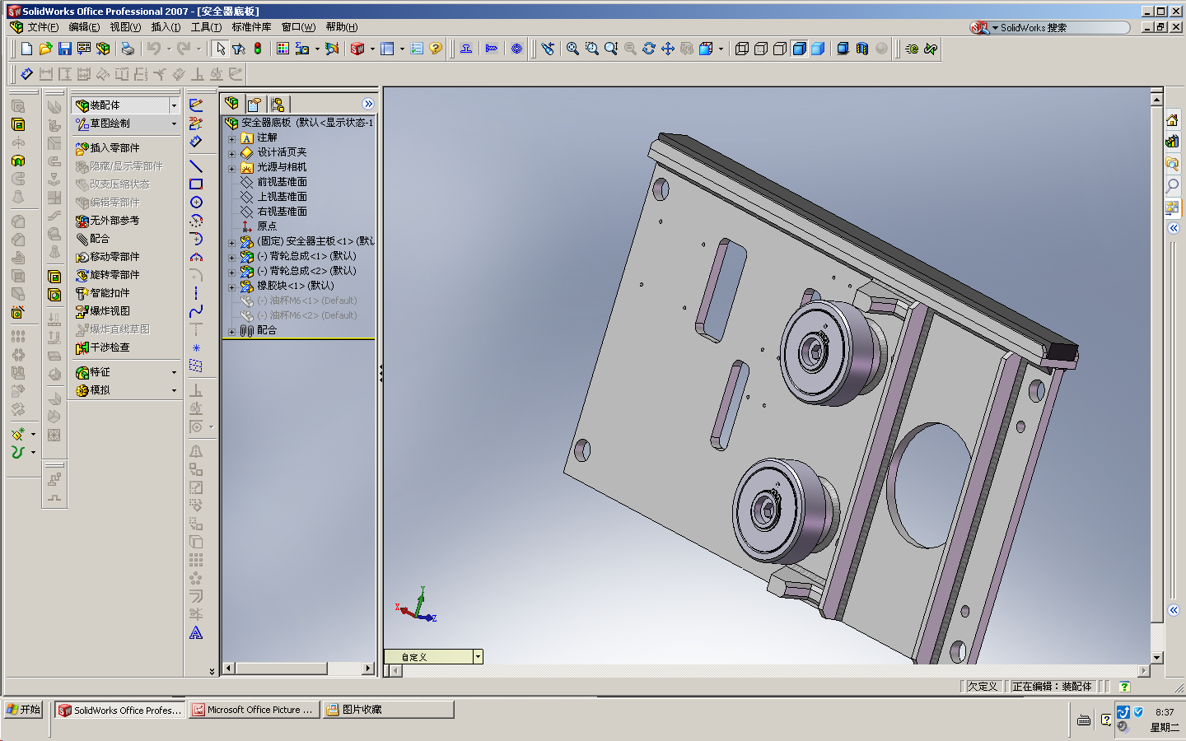The height and width of the screenshot is (741, 1186).
Task: Click the Save icon in the toolbar
Action: pos(64,49)
